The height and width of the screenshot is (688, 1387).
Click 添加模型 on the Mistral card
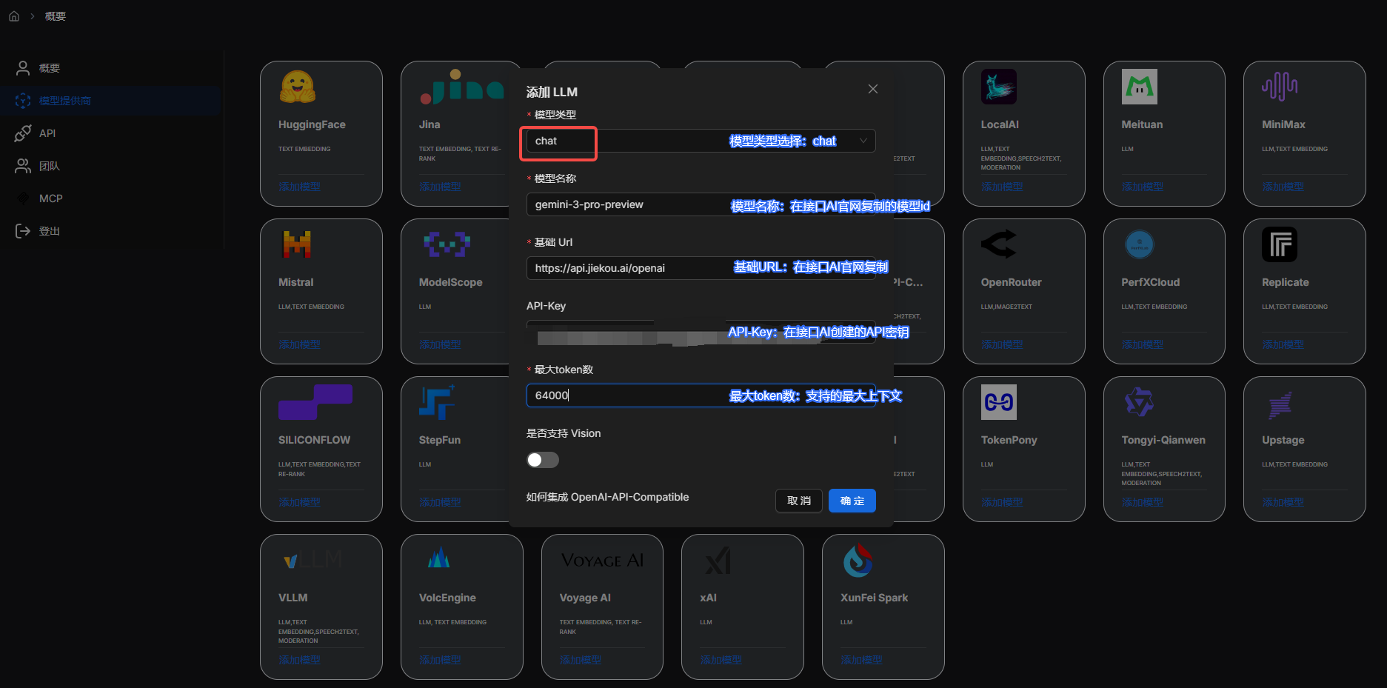[x=300, y=344]
